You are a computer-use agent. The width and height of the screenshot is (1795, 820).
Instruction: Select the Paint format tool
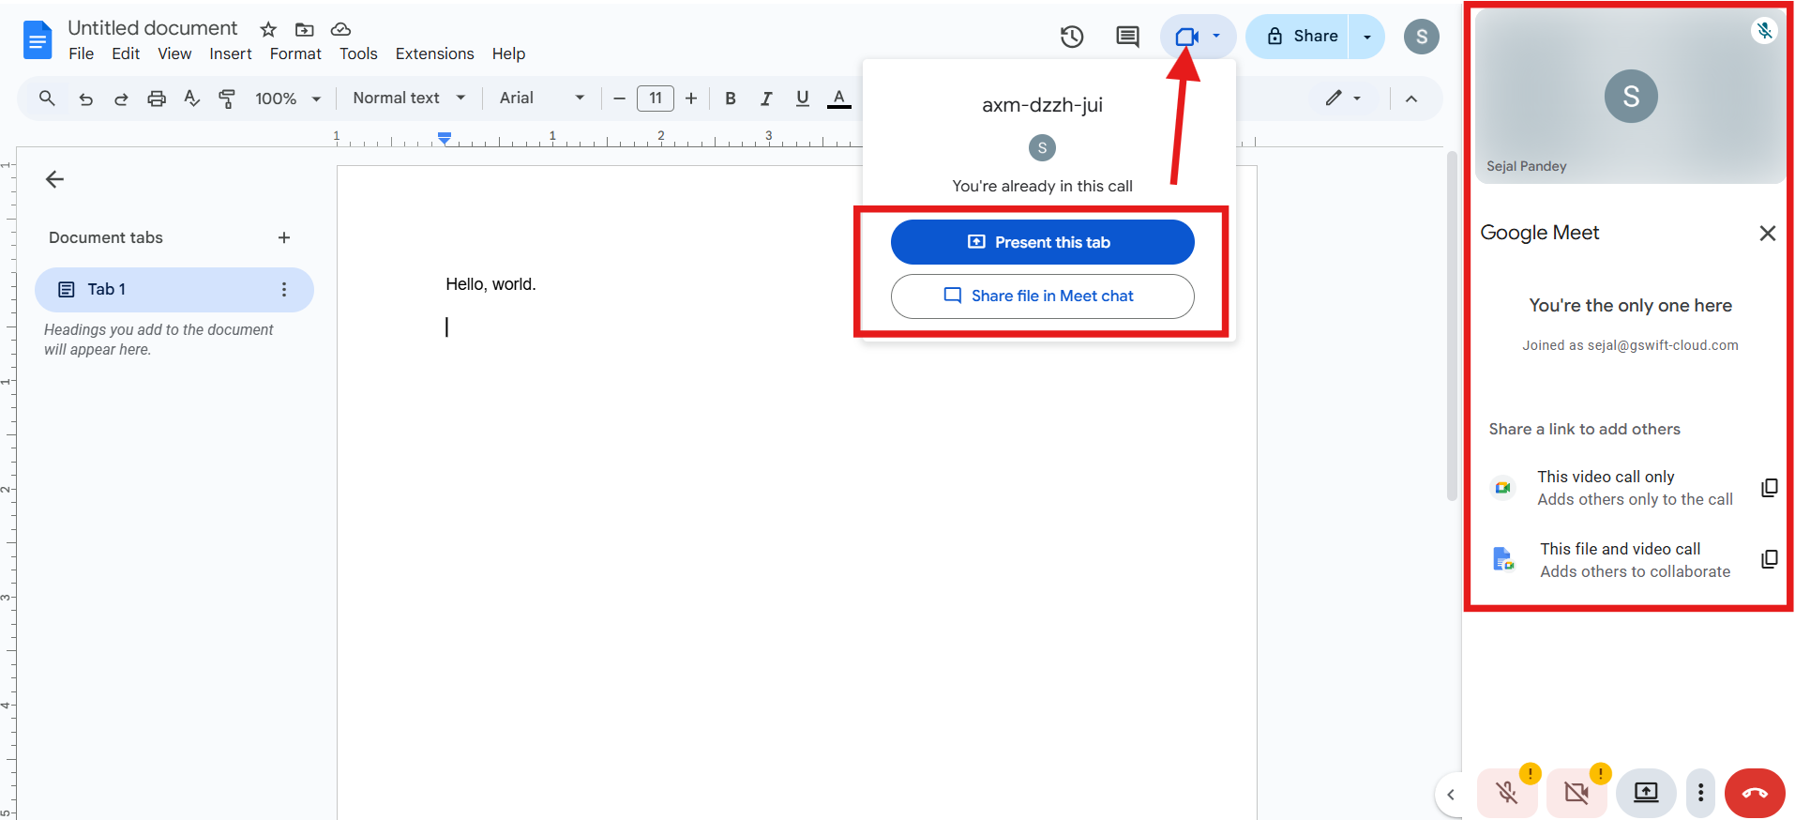click(x=227, y=99)
